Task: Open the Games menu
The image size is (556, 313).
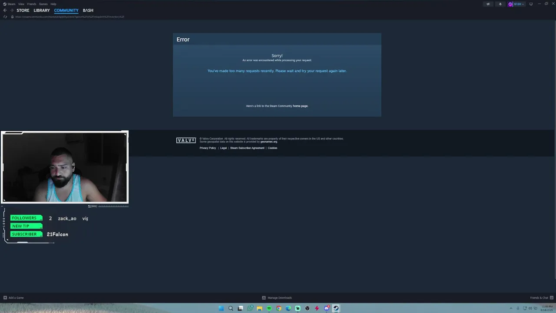Action: 43,4
